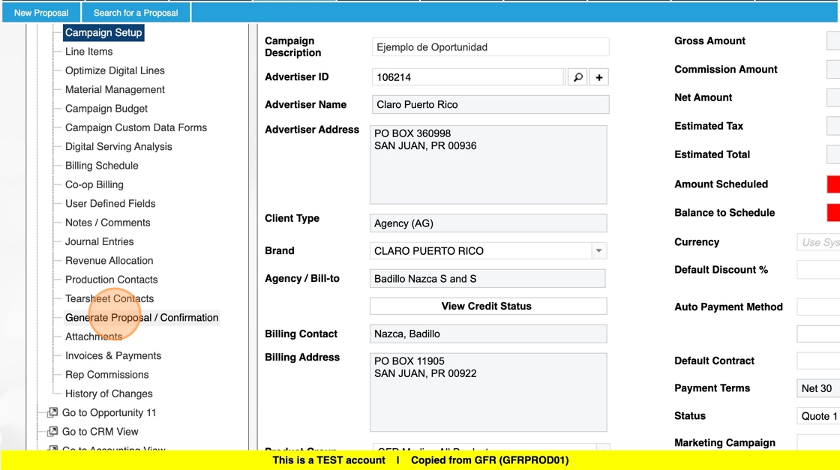This screenshot has width=840, height=470.
Task: Click the Status Quote field
Action: (818, 416)
